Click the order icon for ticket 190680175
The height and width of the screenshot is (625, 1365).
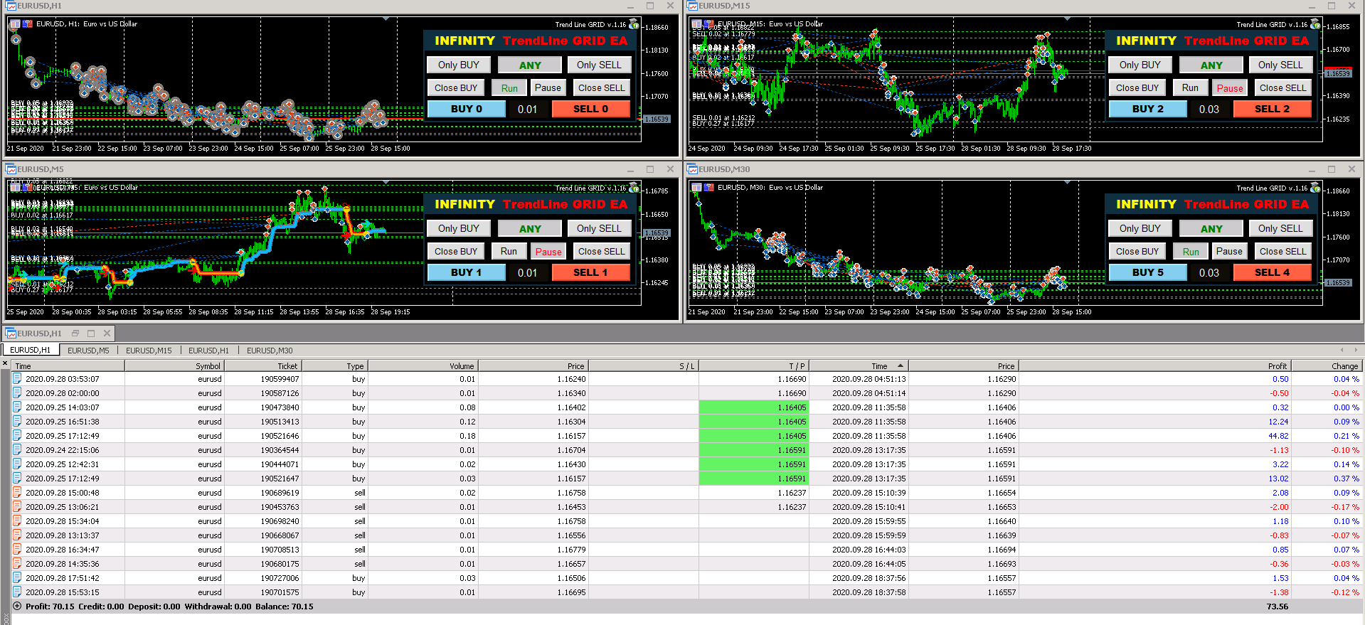pos(17,564)
